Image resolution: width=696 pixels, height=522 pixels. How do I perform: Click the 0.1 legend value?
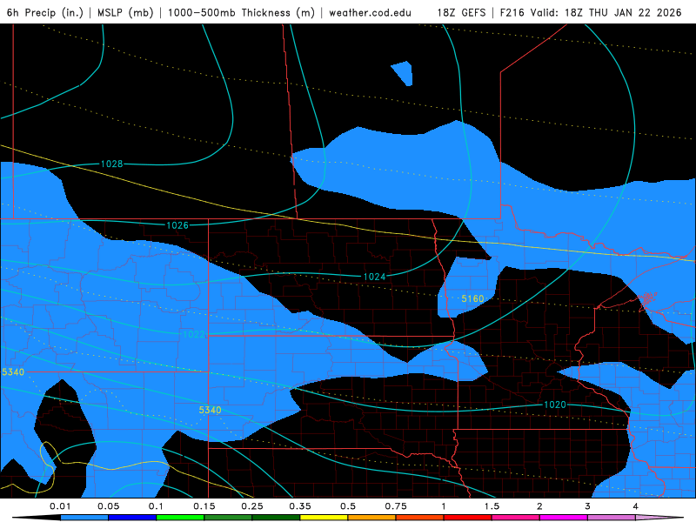[156, 506]
